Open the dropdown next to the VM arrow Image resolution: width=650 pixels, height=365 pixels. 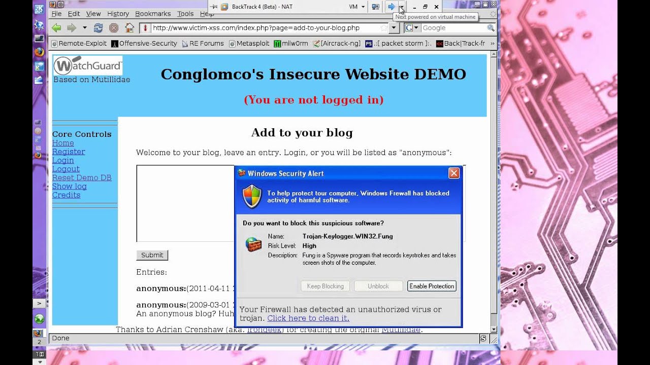pos(401,7)
